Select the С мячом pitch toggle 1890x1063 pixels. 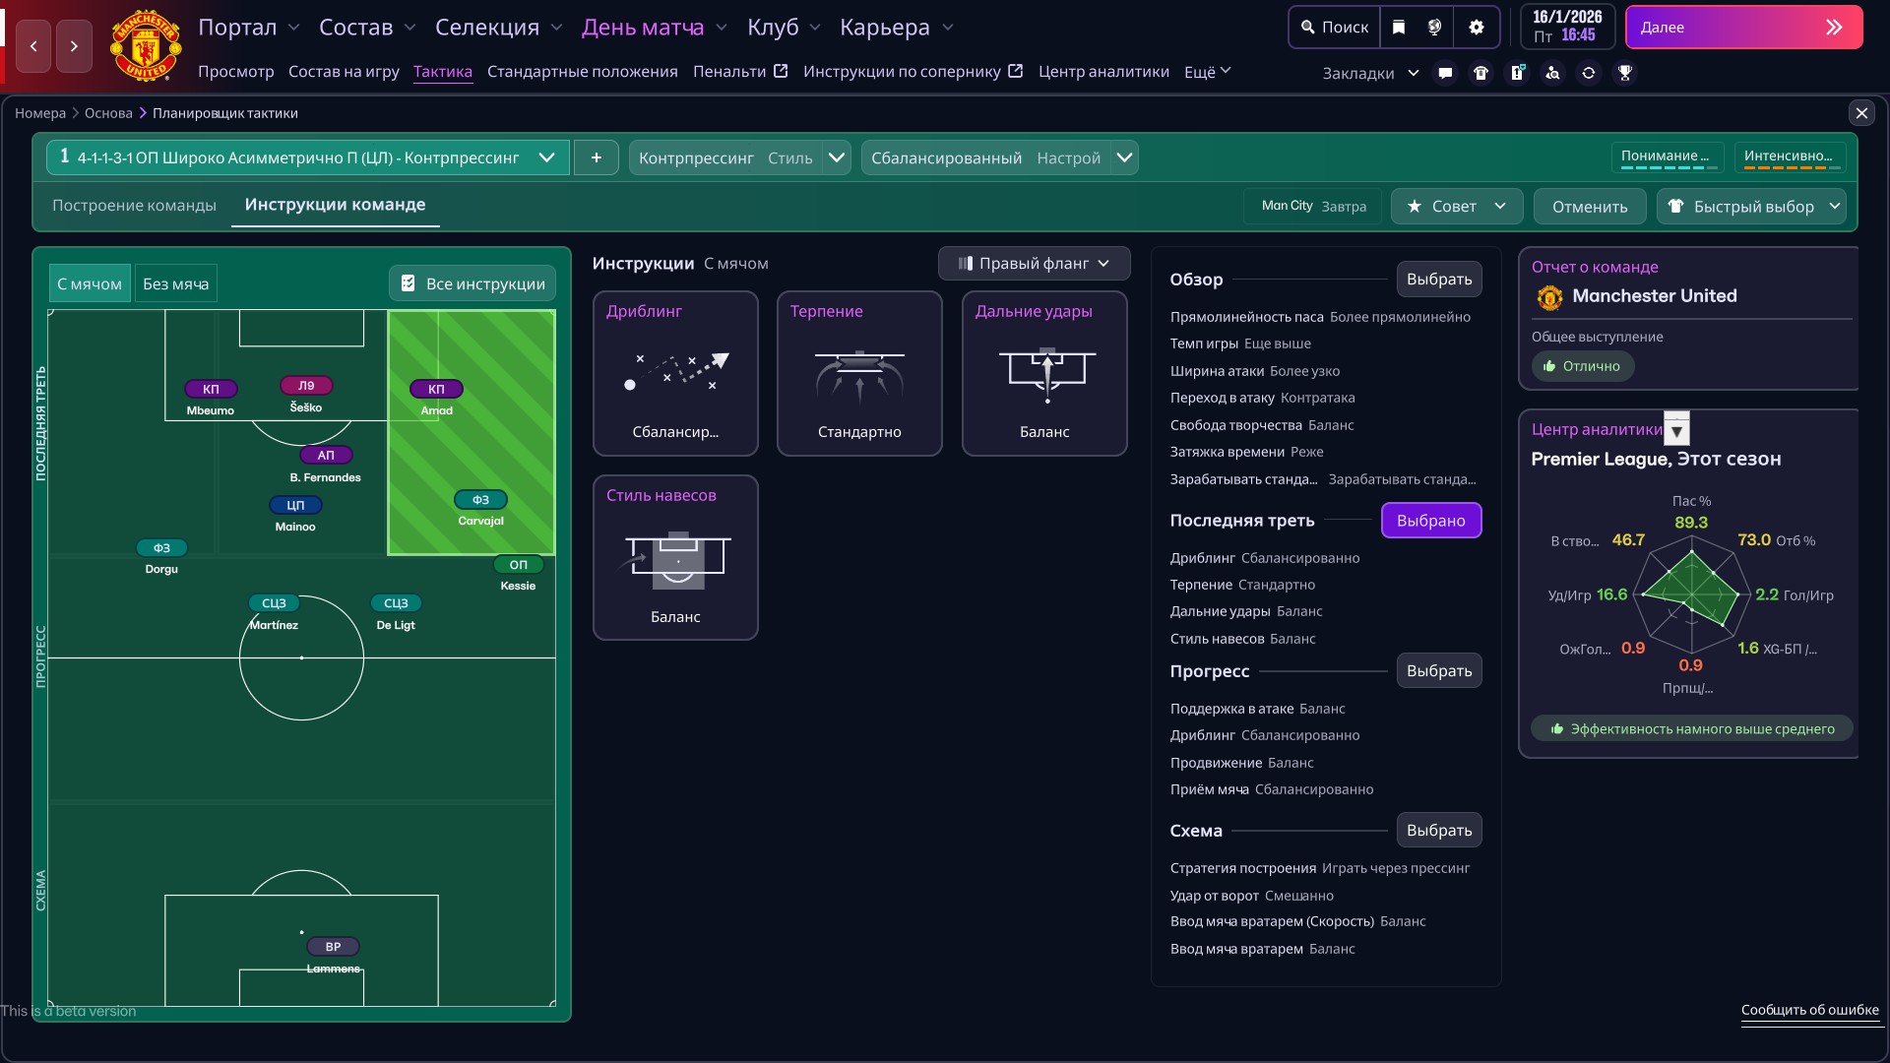[x=90, y=284]
